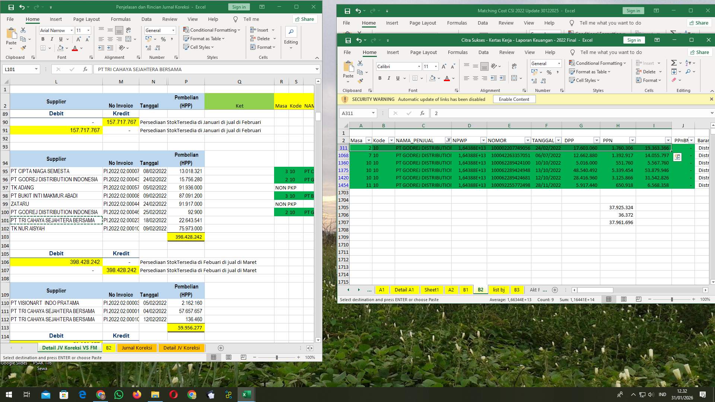Open the Name Box dropdown showing A311
This screenshot has height=402, width=715.
click(x=374, y=113)
